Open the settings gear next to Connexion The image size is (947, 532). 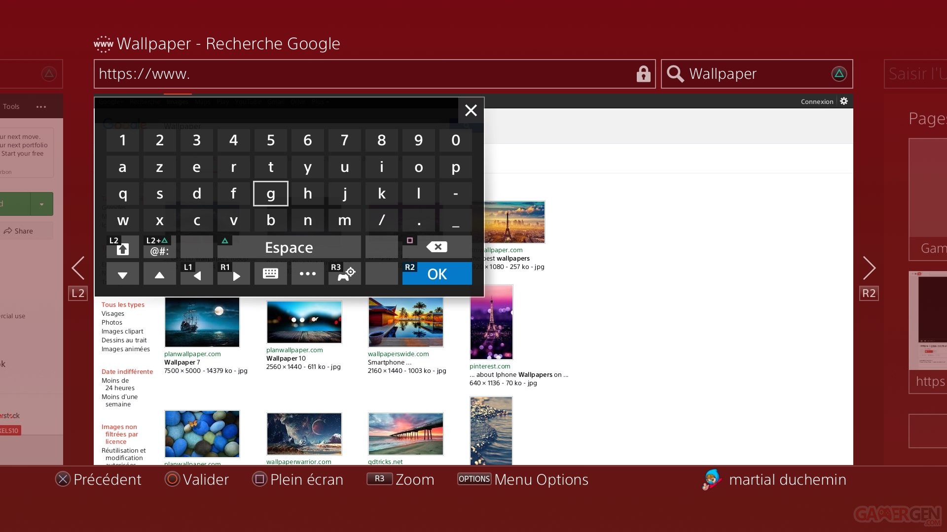[844, 101]
